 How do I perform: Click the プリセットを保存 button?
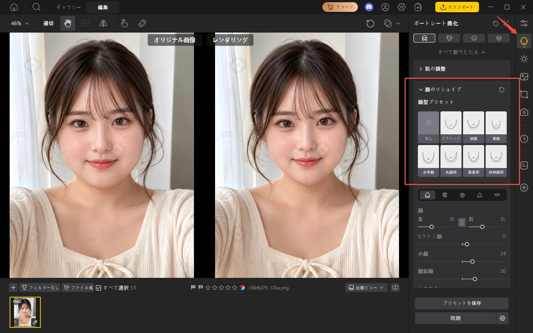click(462, 303)
